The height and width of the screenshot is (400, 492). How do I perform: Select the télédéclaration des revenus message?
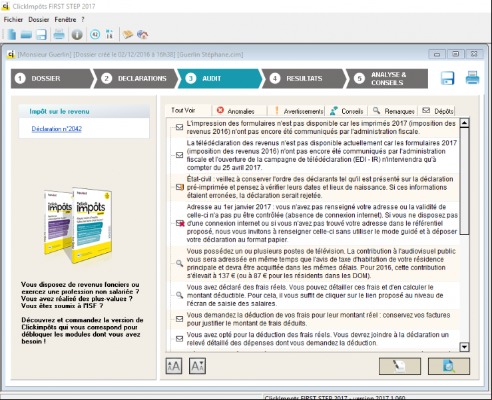[x=322, y=155]
